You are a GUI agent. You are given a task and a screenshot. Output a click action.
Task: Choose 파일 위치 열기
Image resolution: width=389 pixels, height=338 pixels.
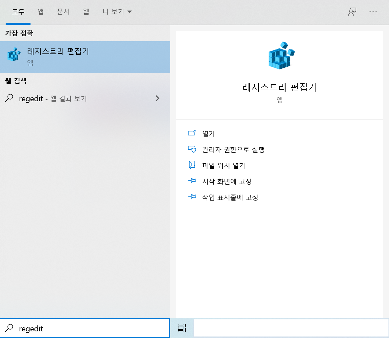(x=224, y=165)
